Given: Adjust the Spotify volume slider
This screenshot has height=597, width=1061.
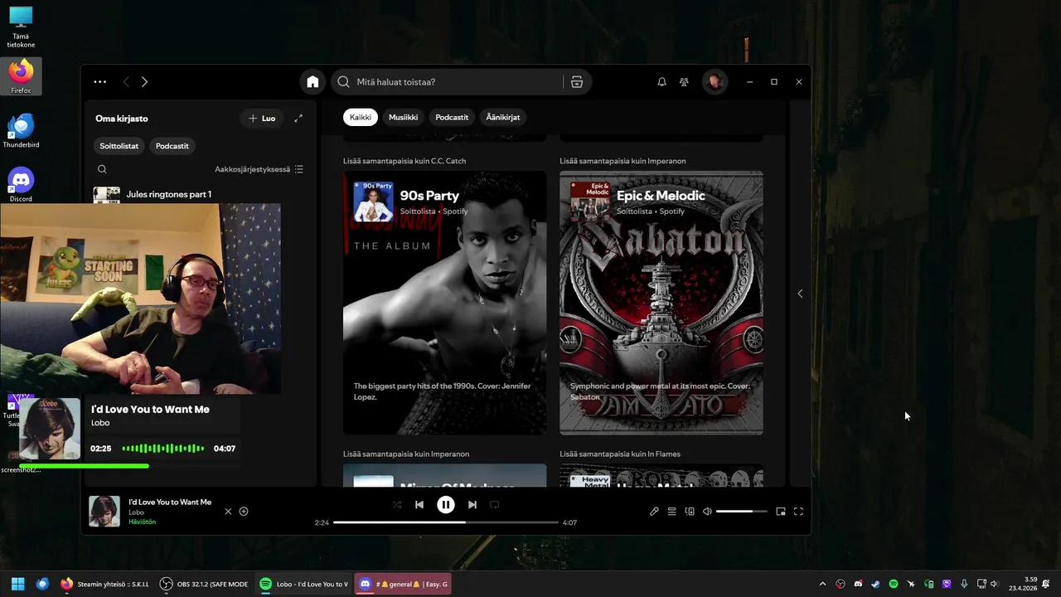Looking at the screenshot, I should [x=740, y=512].
